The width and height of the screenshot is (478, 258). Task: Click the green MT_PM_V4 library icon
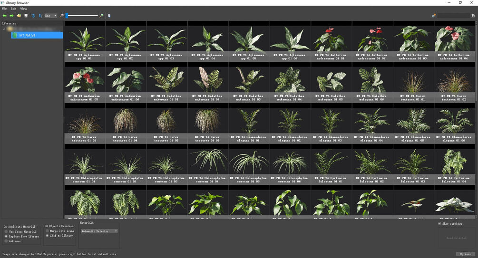pos(14,35)
